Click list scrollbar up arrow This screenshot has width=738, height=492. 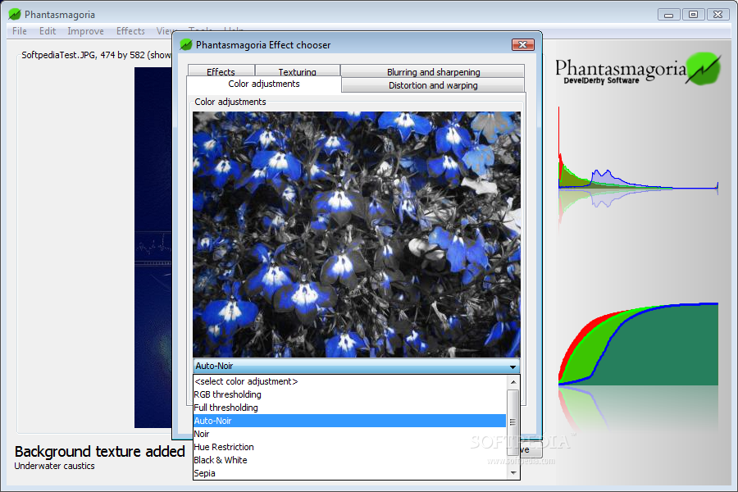coord(513,382)
